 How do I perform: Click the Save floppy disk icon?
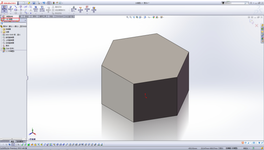34,3
